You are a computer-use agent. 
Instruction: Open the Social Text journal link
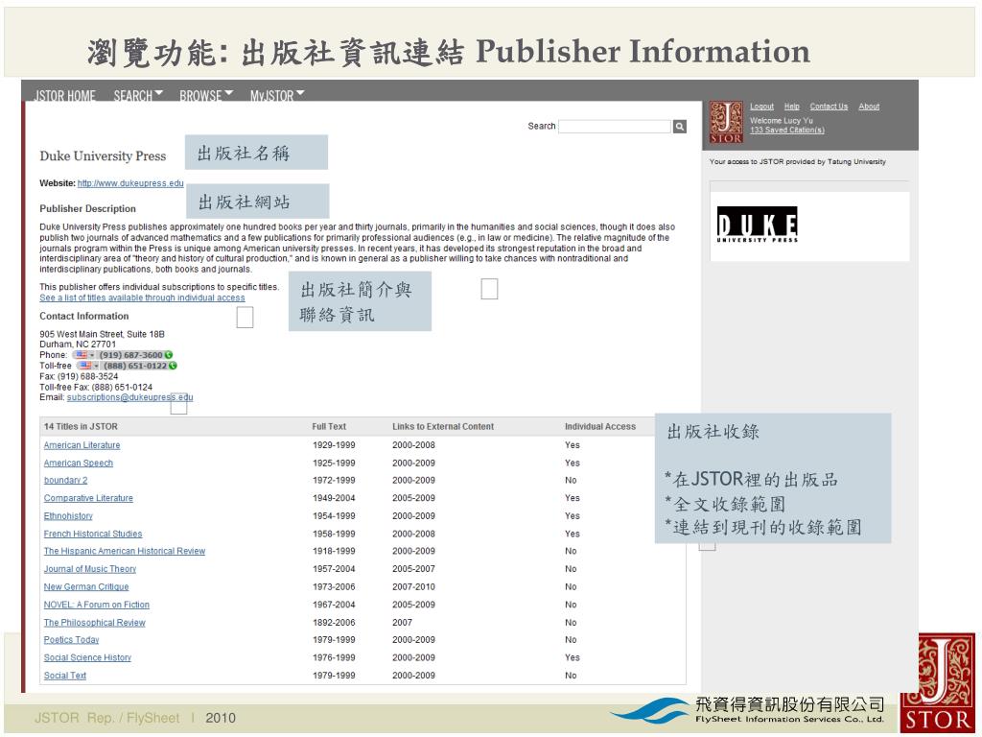point(65,676)
